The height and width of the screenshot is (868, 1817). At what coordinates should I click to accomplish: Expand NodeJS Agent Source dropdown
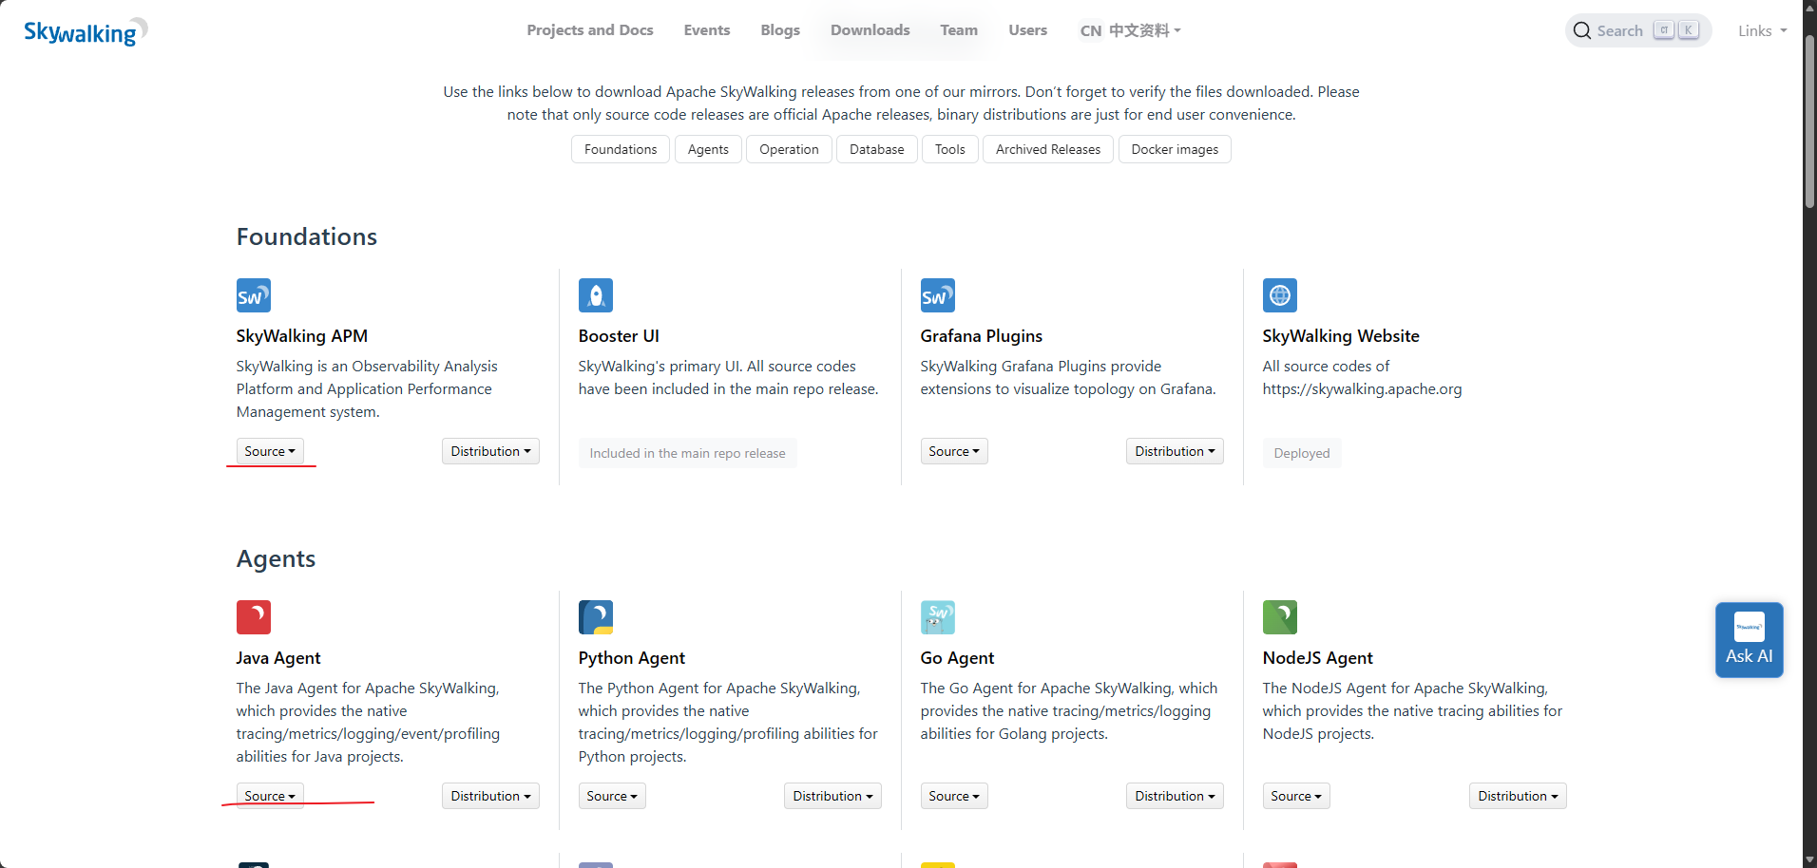coord(1296,796)
